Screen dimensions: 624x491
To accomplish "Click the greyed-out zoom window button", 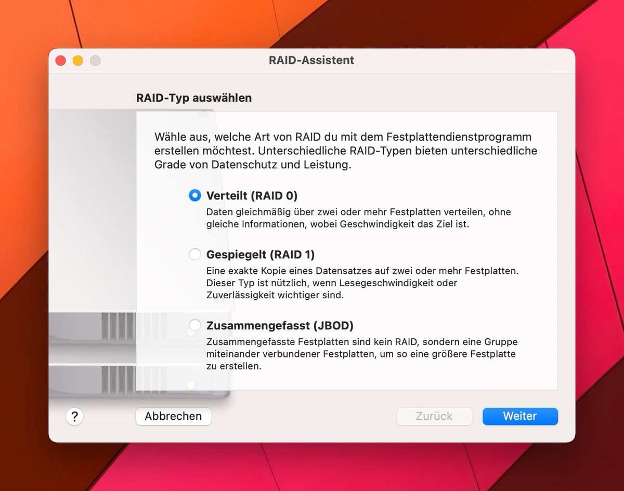I will click(95, 60).
